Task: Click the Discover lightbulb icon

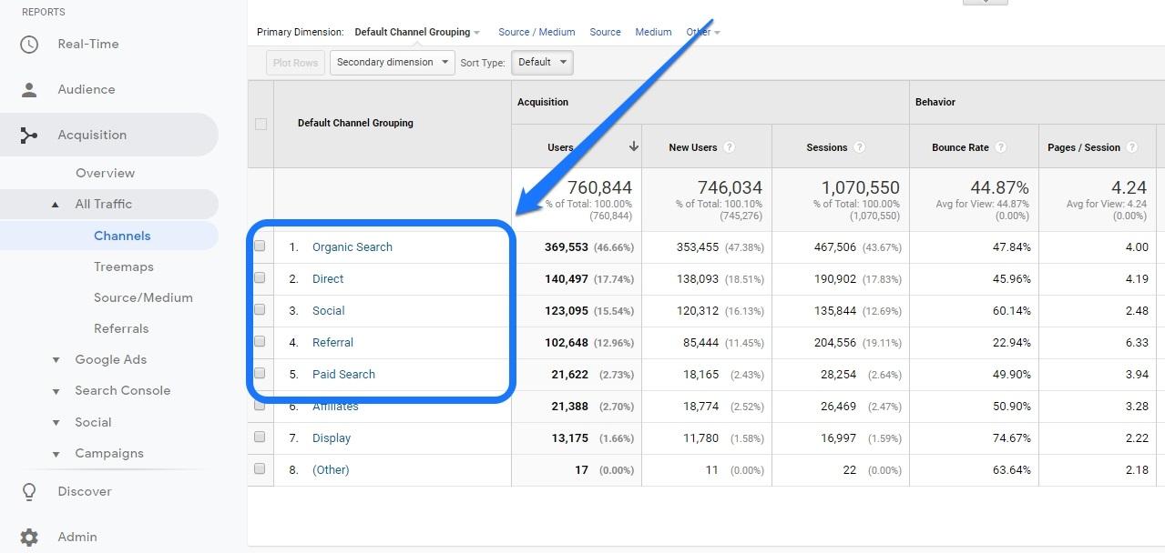Action: click(x=29, y=492)
